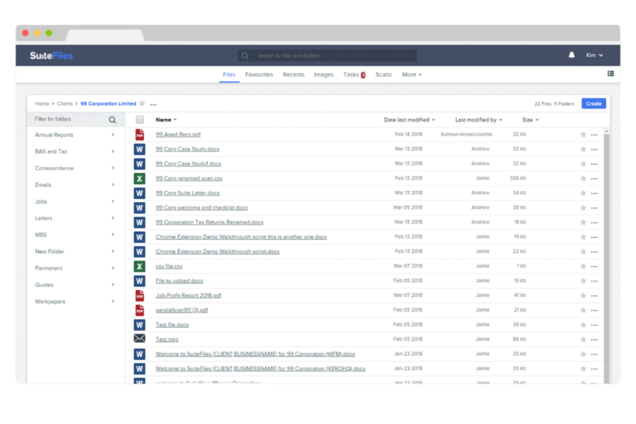Switch to list view icon

[610, 74]
